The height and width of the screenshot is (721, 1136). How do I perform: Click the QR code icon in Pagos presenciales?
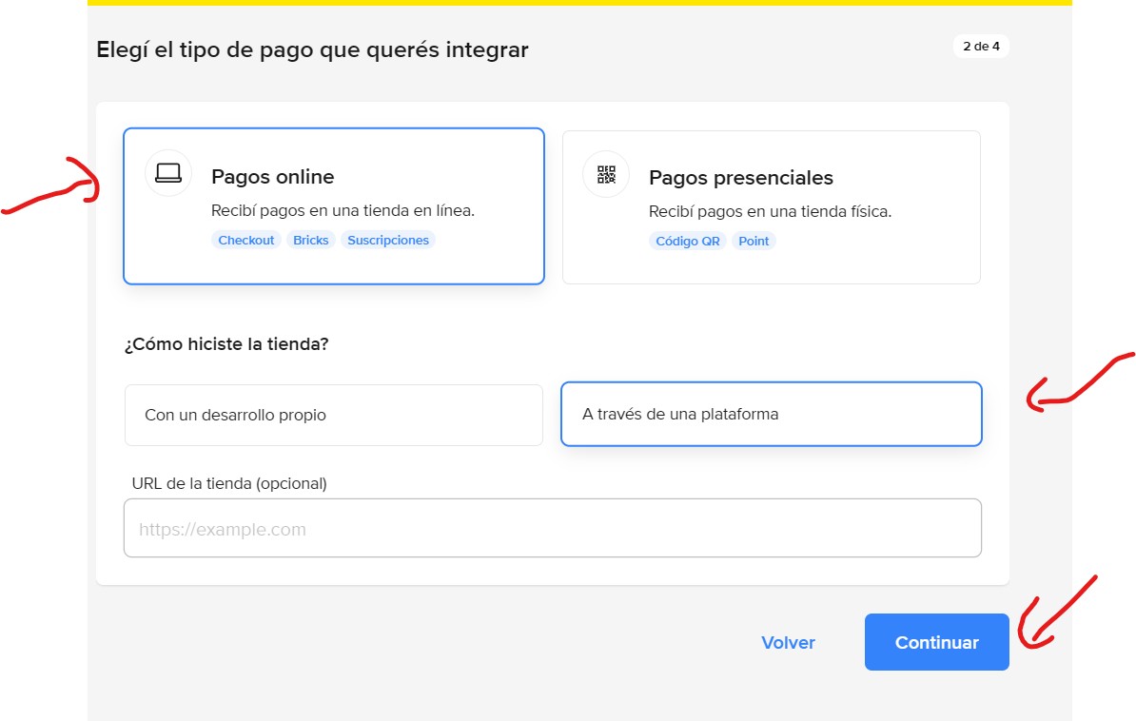click(x=606, y=174)
